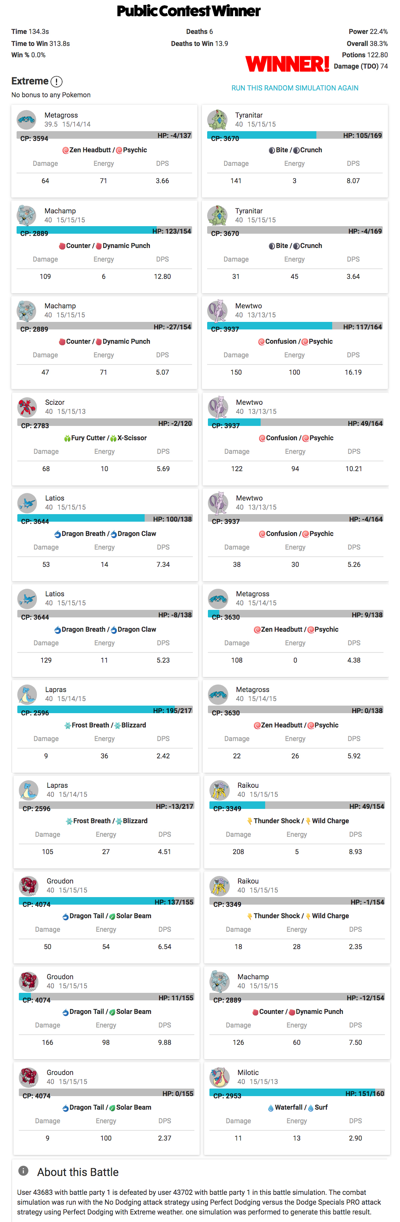Click Mewtwo's HP bar showing 117/164

295,326
